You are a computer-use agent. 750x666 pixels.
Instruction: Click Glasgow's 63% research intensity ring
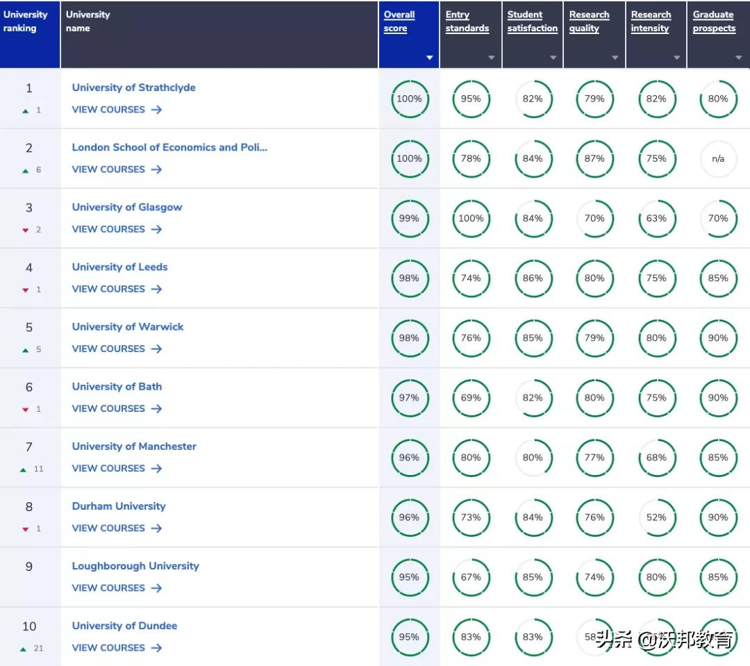[x=657, y=219]
